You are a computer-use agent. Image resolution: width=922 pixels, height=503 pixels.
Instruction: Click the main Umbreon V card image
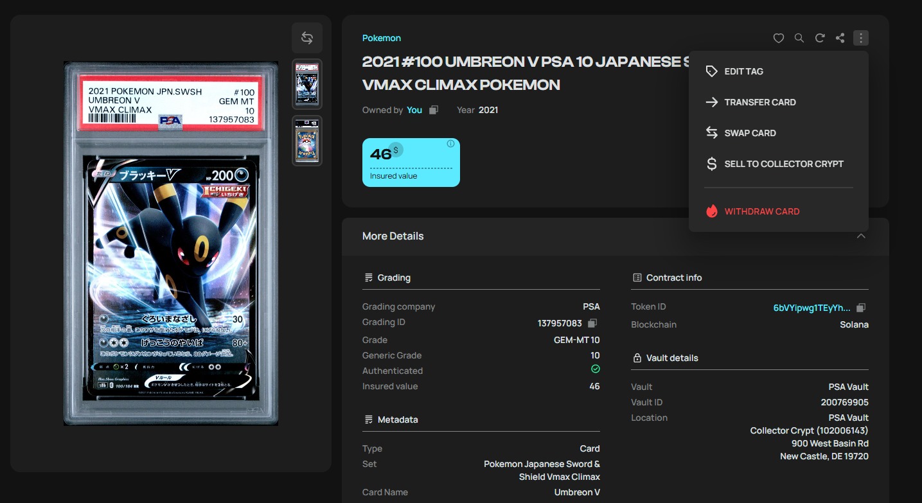[x=171, y=243]
